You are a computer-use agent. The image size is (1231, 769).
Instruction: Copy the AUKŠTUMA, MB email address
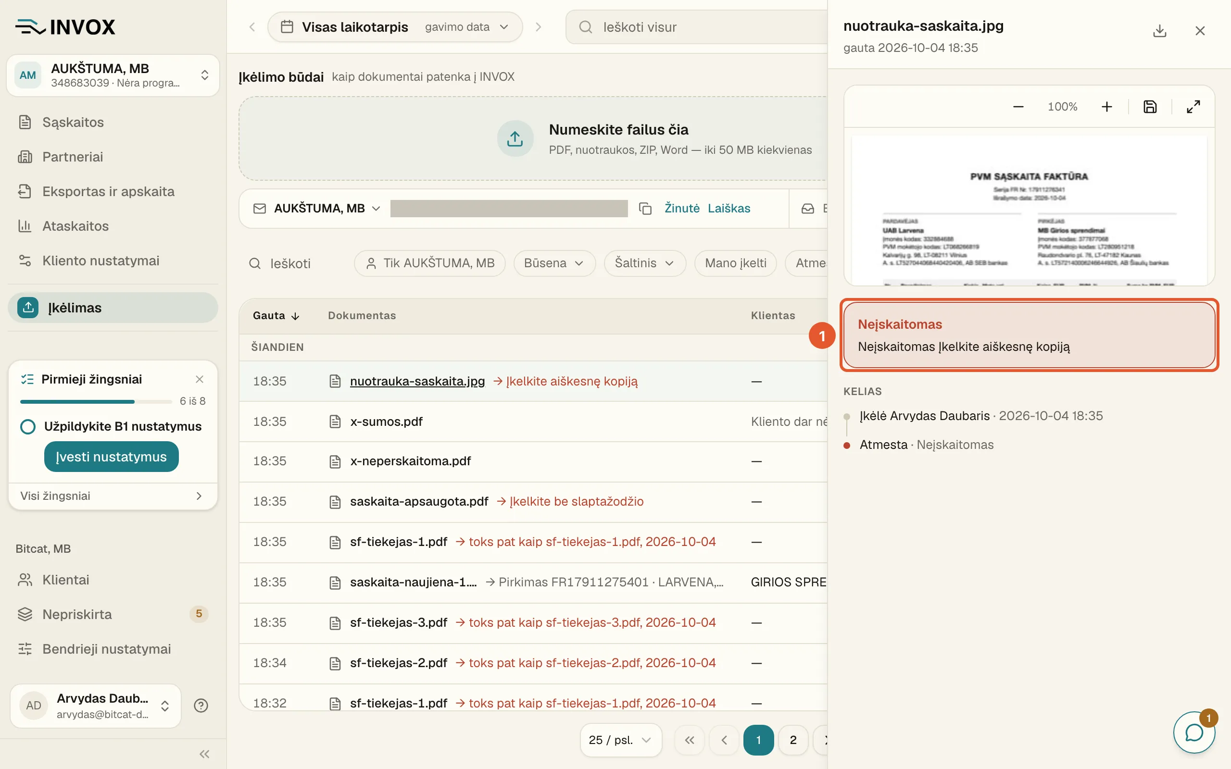[645, 209]
